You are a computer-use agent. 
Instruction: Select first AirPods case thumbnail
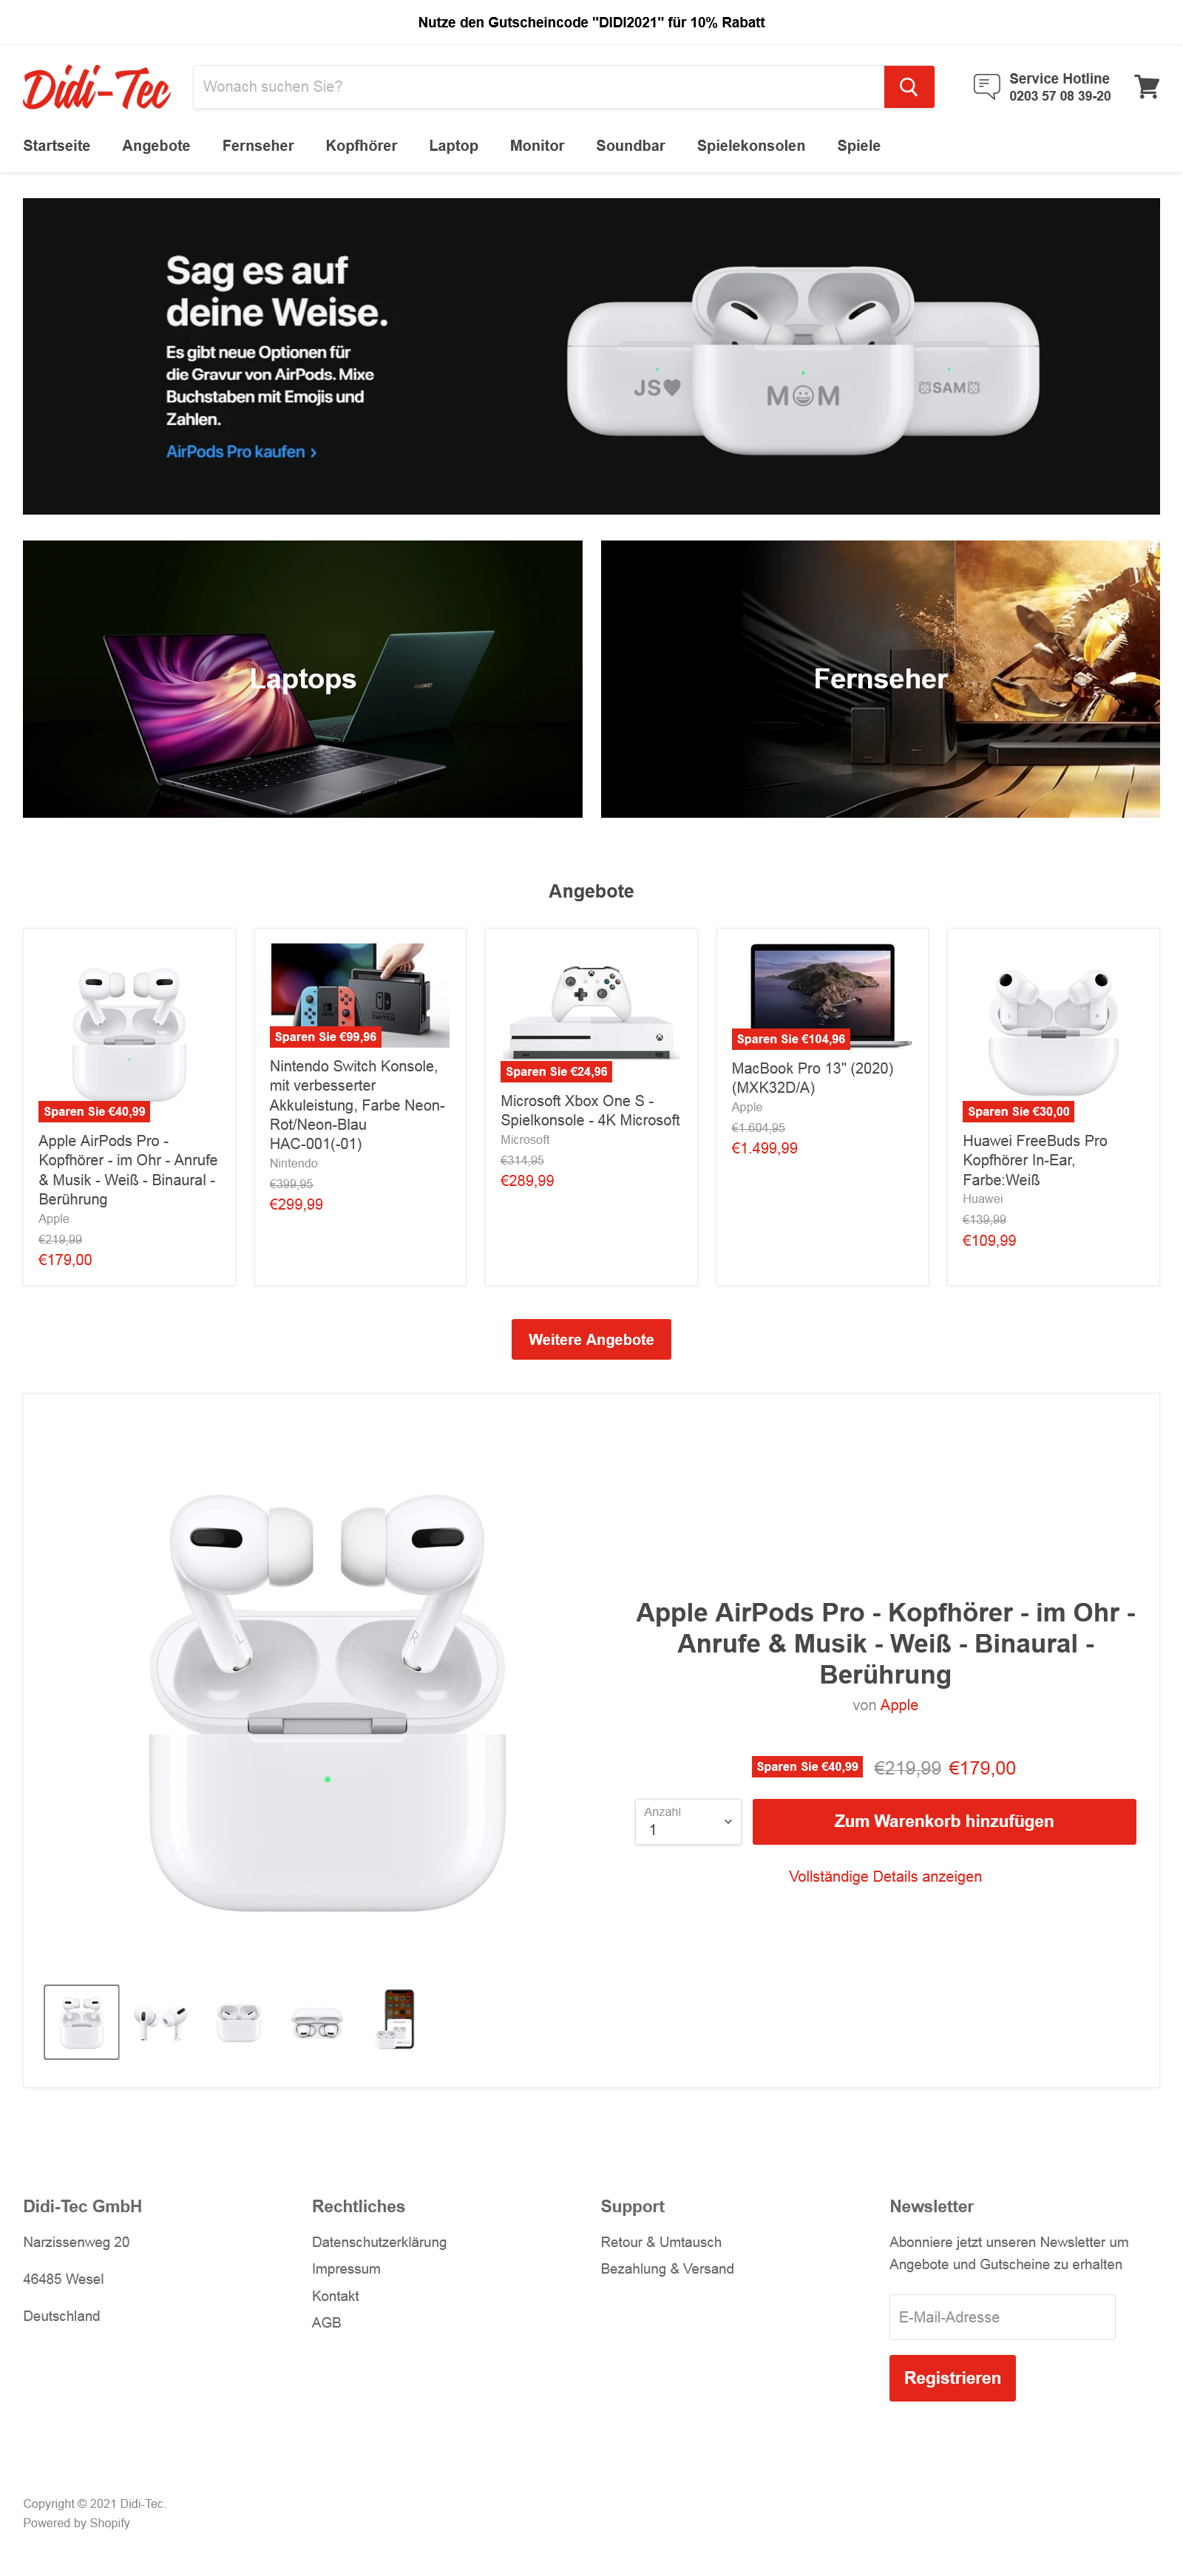[x=82, y=2021]
